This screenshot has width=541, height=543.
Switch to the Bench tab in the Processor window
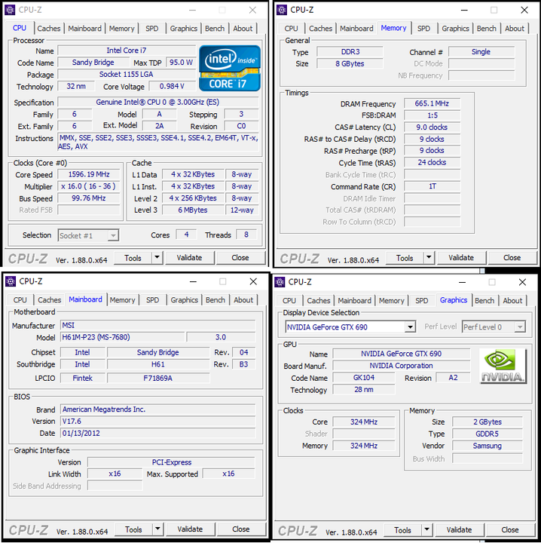[x=215, y=29]
